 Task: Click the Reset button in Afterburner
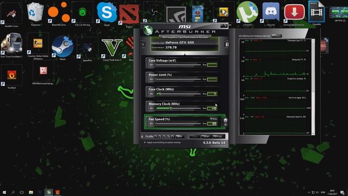coord(206,137)
